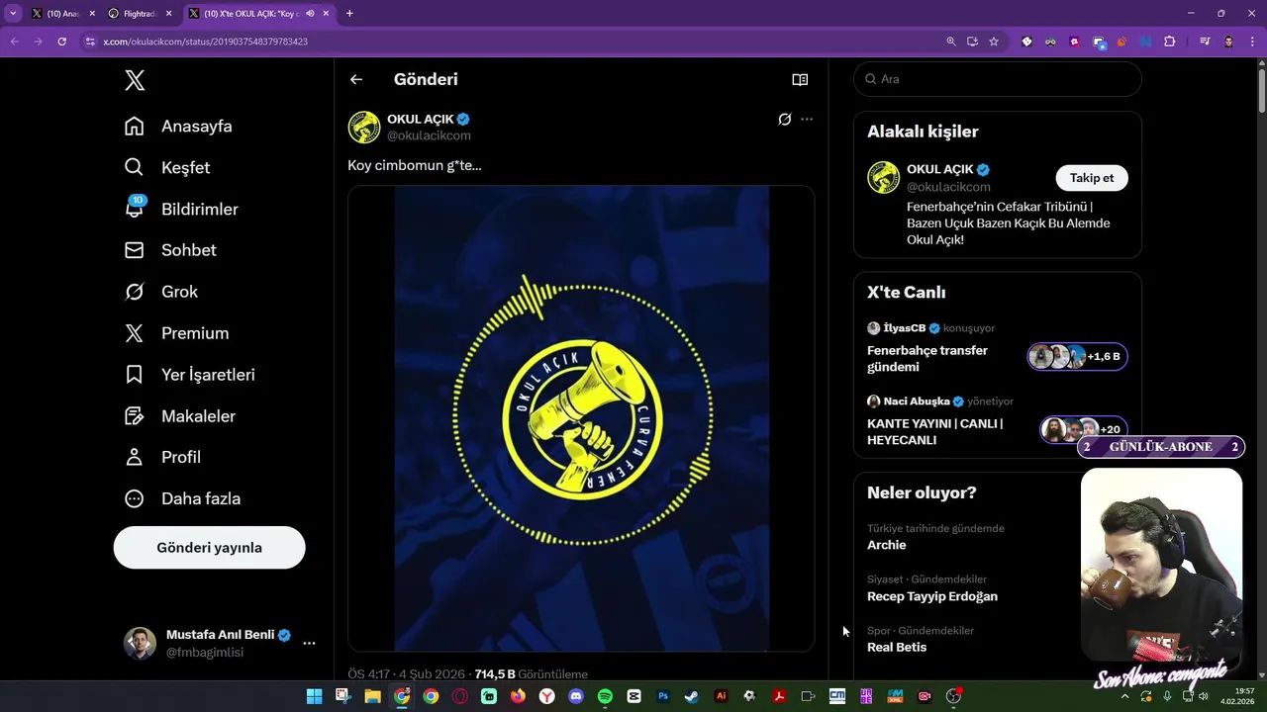The height and width of the screenshot is (712, 1267).
Task: Open the taskbar clock and date
Action: pos(1238,696)
